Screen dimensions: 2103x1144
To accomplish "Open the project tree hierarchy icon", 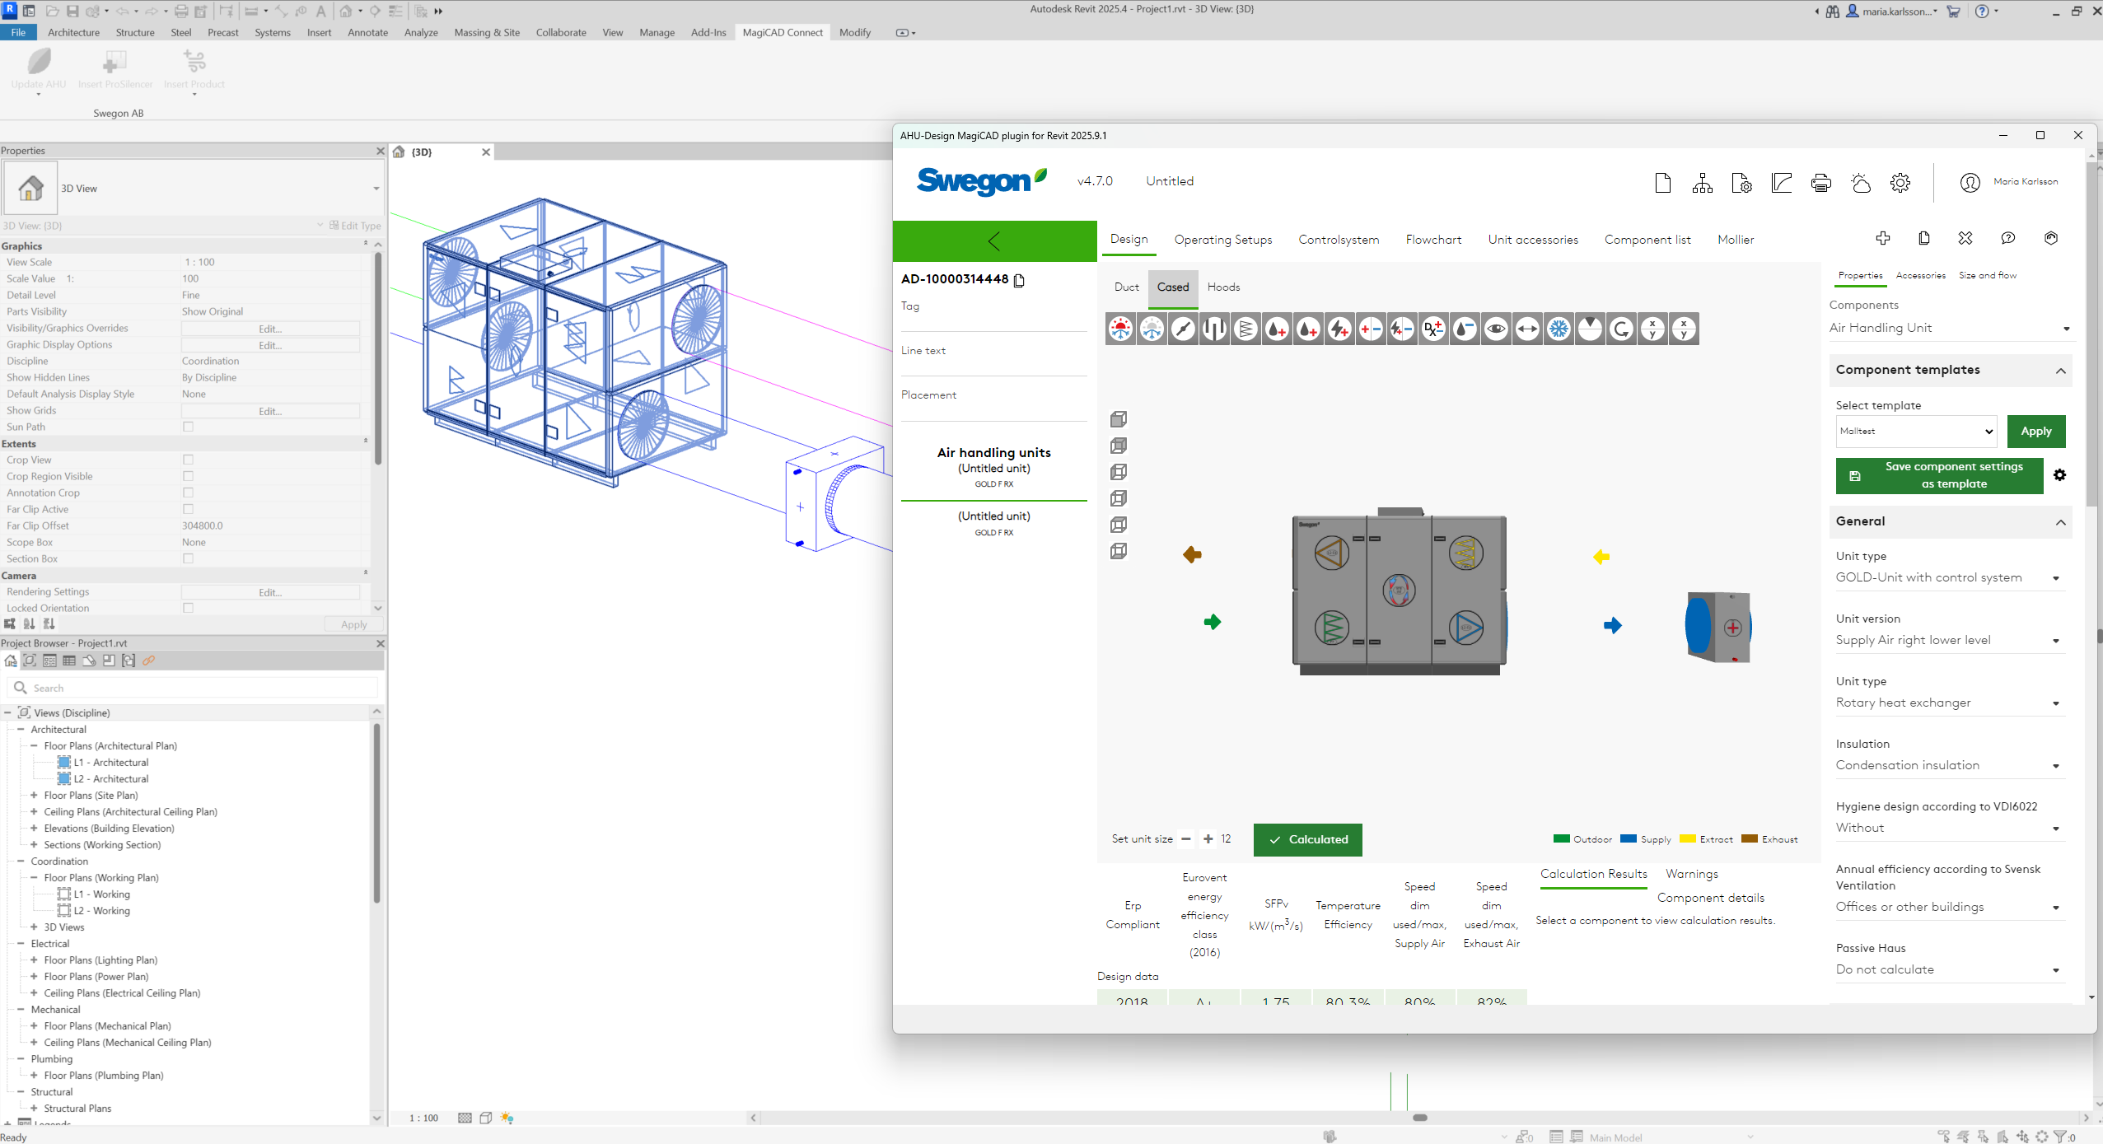I will tap(1702, 183).
